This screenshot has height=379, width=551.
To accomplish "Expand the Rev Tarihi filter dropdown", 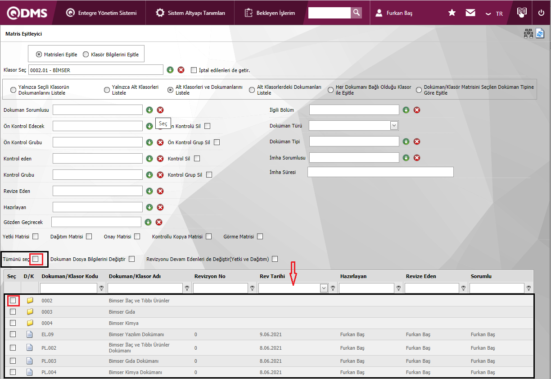I will 323,288.
